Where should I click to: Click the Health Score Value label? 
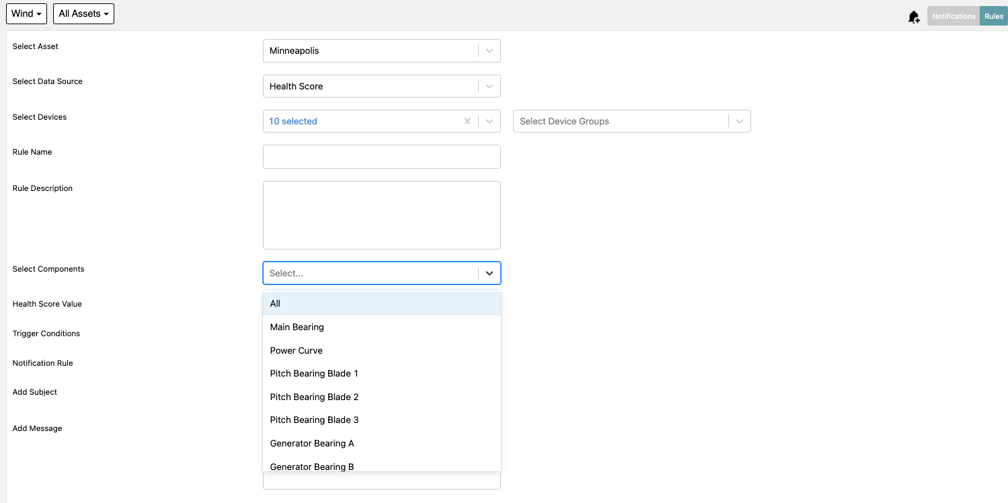coord(47,304)
